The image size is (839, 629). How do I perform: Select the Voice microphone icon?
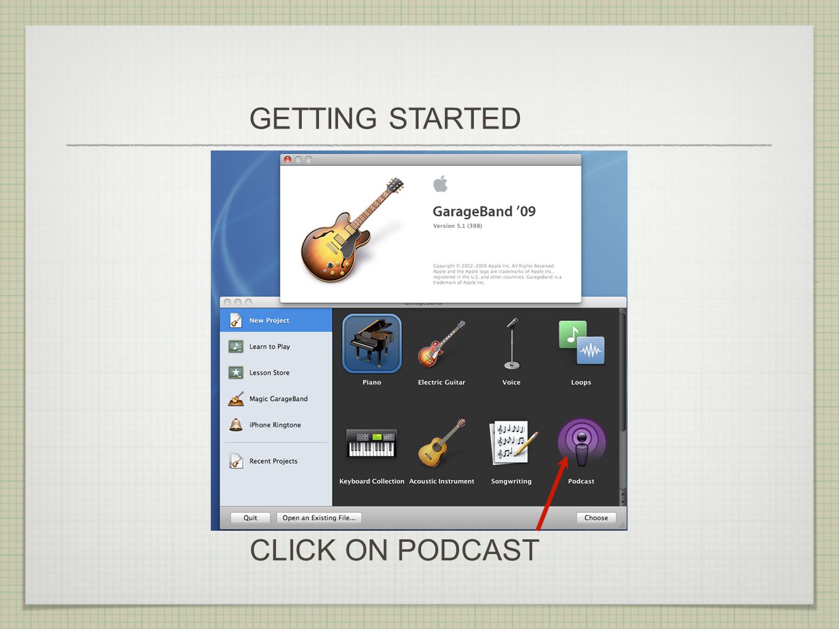coord(511,343)
